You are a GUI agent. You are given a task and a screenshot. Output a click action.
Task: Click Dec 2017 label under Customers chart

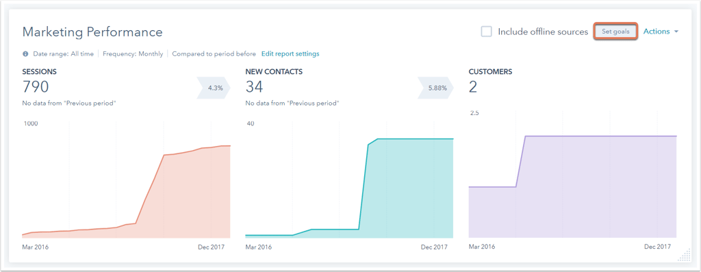pyautogui.click(x=658, y=247)
